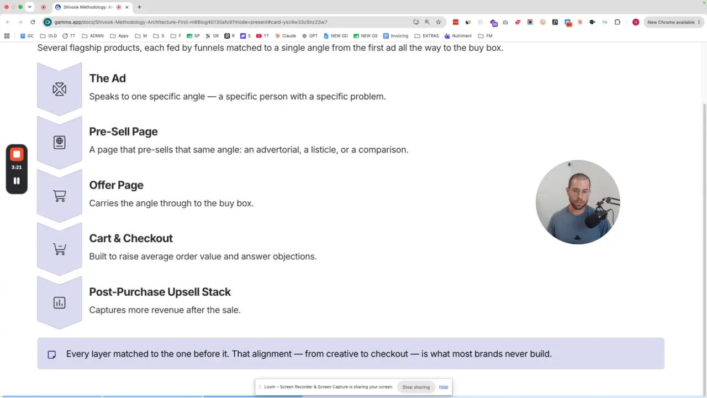Click the site info icon in address bar

(48, 22)
